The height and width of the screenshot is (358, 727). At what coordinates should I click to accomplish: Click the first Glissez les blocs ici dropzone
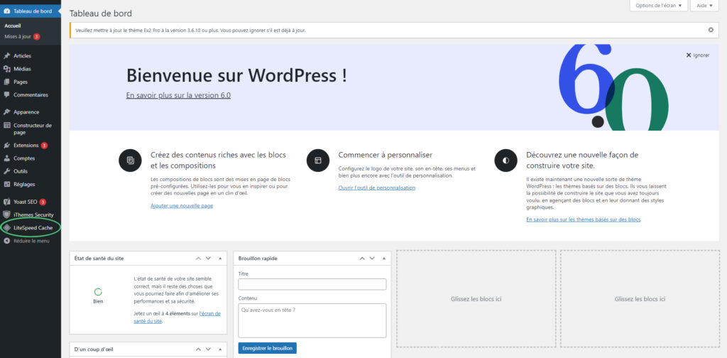coord(476,299)
